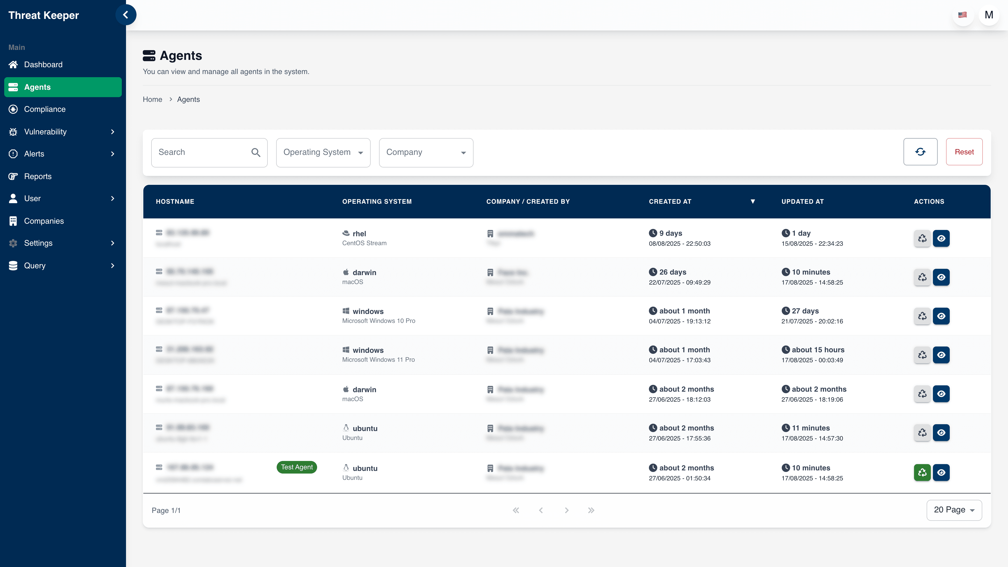Click the sync icon for the rhel agent
1008x567 pixels.
point(922,238)
